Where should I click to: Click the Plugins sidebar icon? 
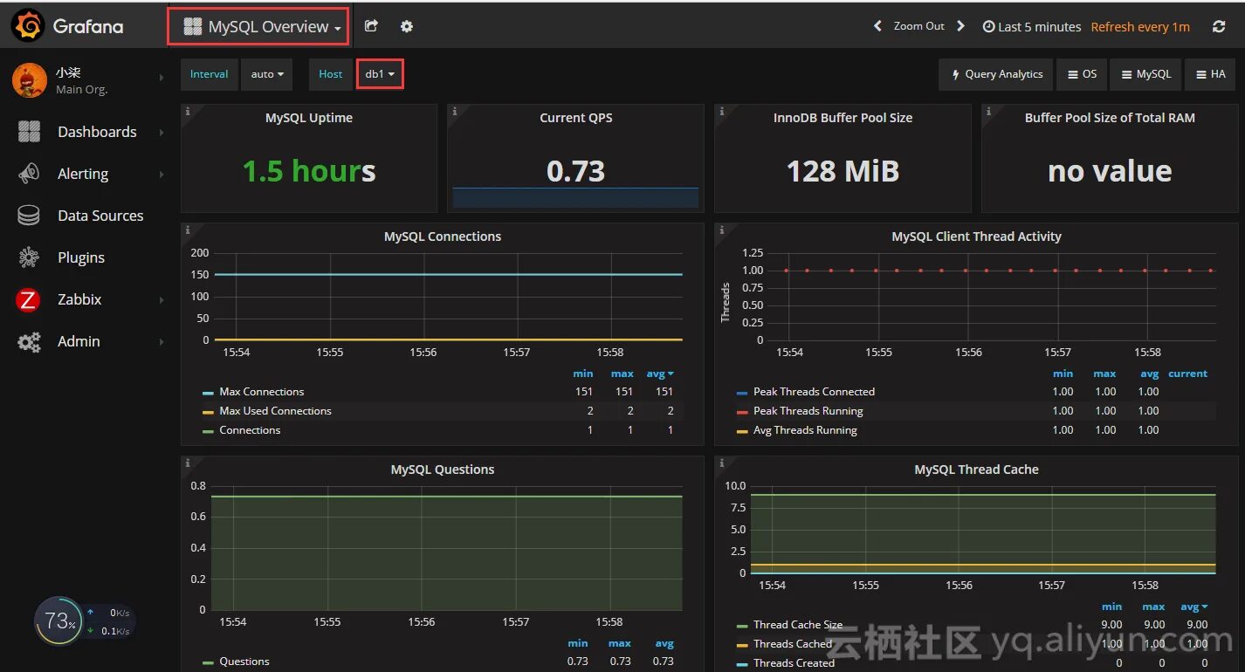[x=29, y=257]
